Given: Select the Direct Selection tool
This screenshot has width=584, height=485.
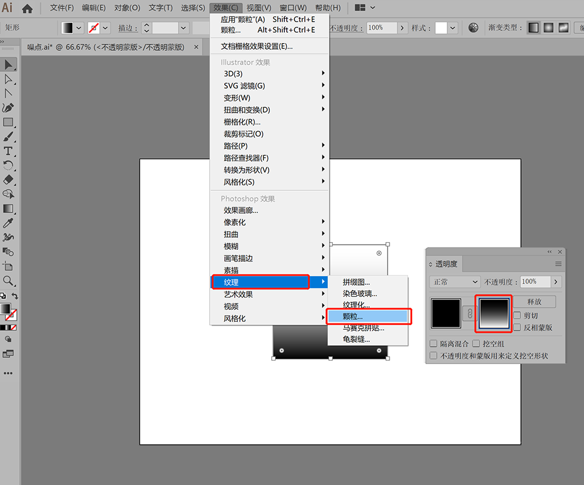Looking at the screenshot, I should tap(8, 79).
